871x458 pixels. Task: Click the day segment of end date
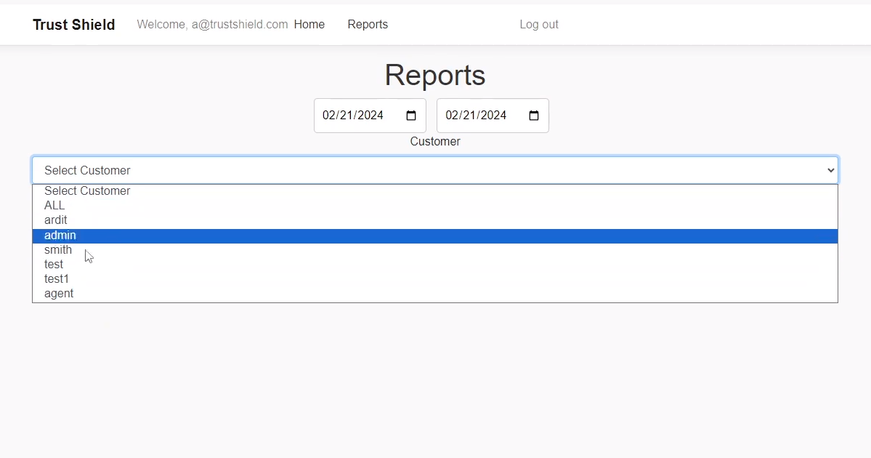click(x=471, y=116)
